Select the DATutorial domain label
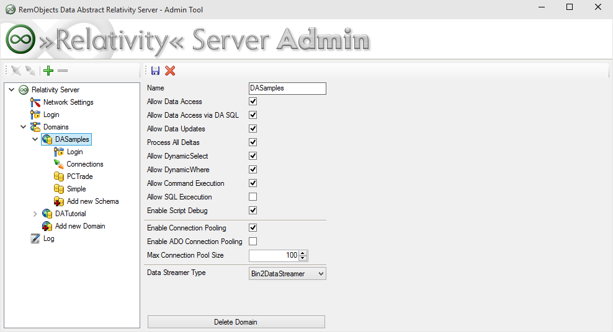This screenshot has height=332, width=613. [70, 214]
